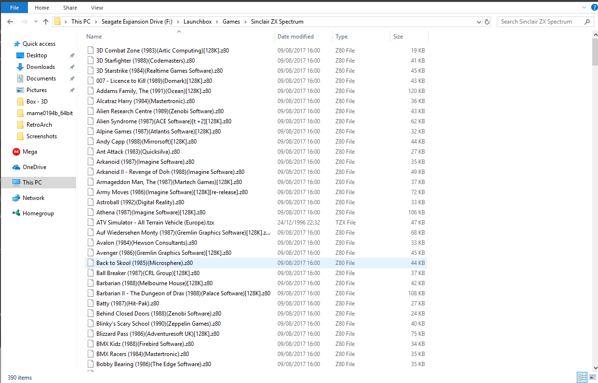Switch to the Home ribbon tab
The height and width of the screenshot is (383, 598).
42,8
